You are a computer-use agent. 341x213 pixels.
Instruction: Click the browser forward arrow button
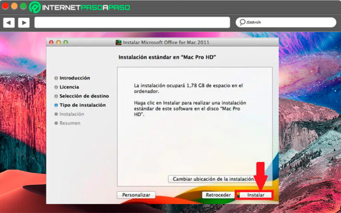click(24, 23)
